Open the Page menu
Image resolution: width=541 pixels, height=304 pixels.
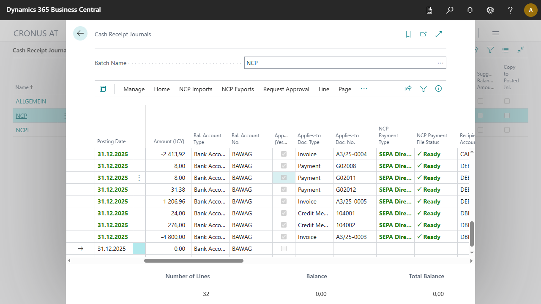tap(345, 89)
